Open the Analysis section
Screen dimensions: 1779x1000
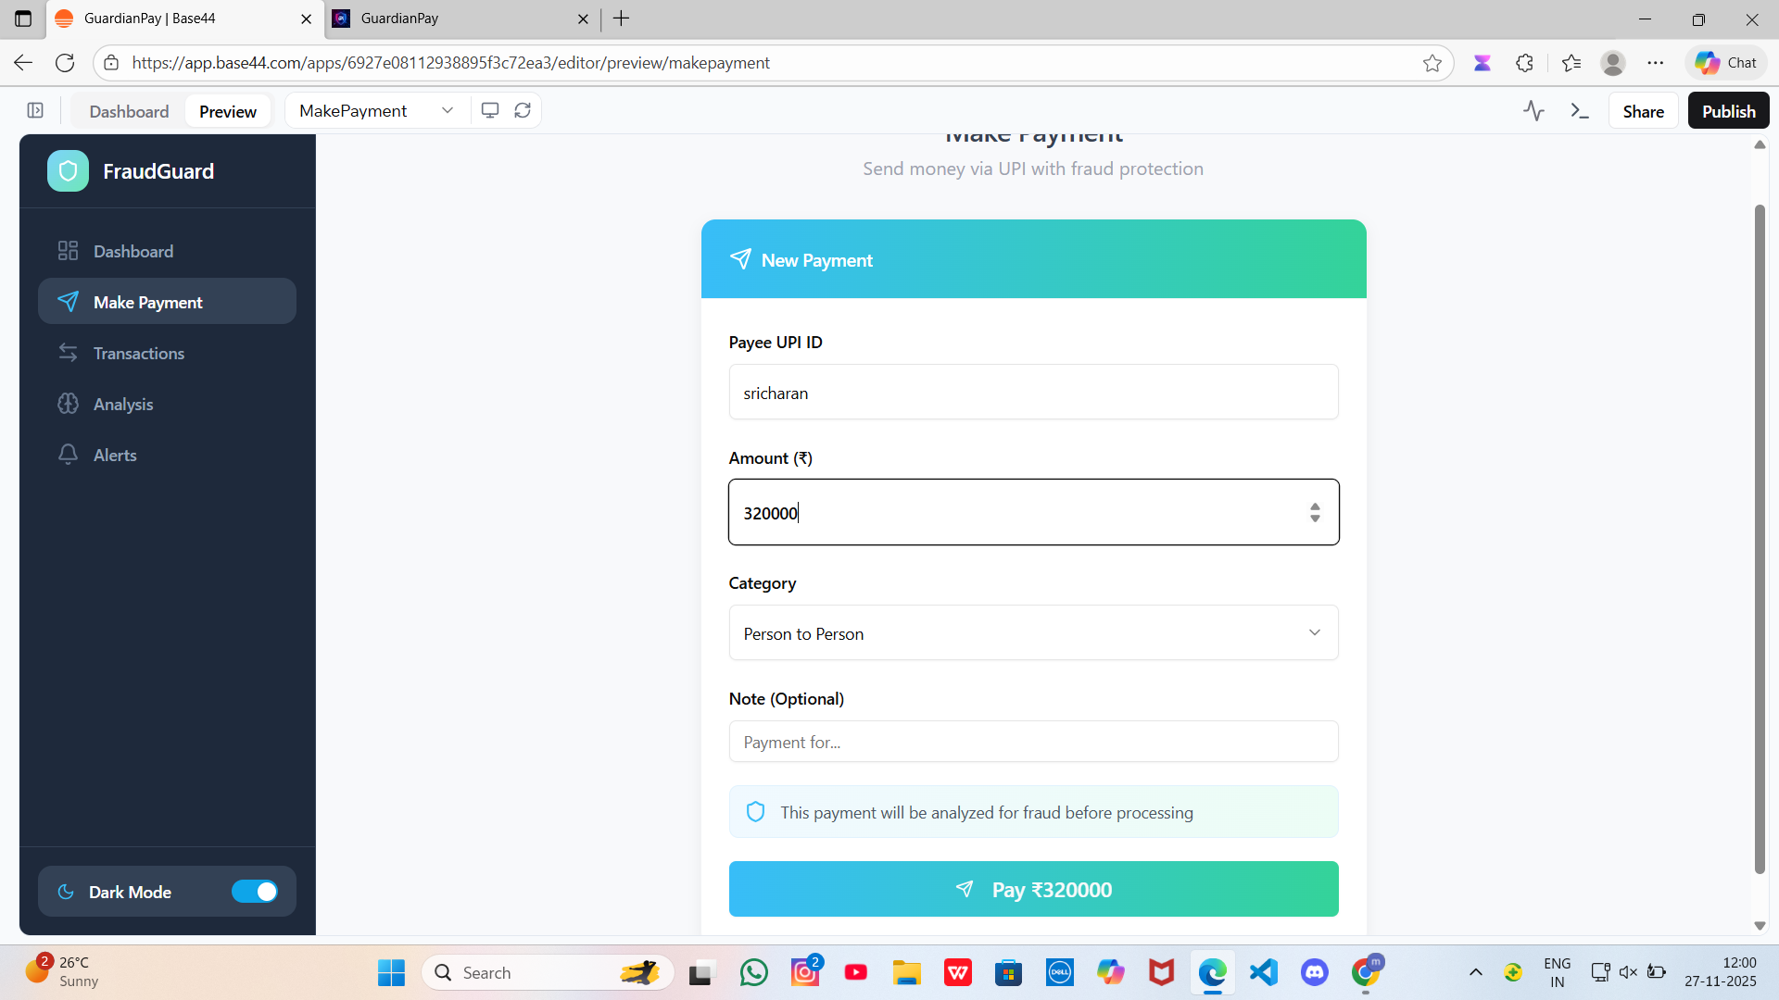[x=123, y=404]
